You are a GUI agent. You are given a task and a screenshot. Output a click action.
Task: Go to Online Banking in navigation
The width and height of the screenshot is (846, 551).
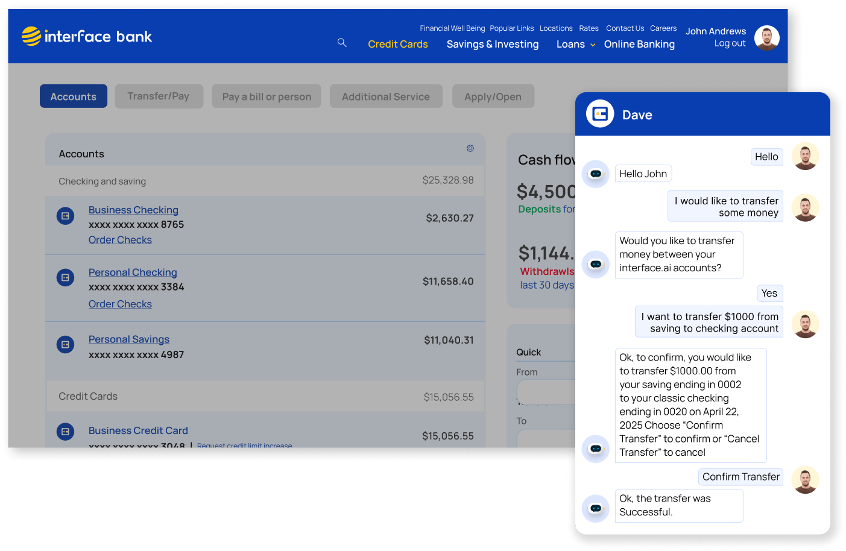click(x=639, y=45)
